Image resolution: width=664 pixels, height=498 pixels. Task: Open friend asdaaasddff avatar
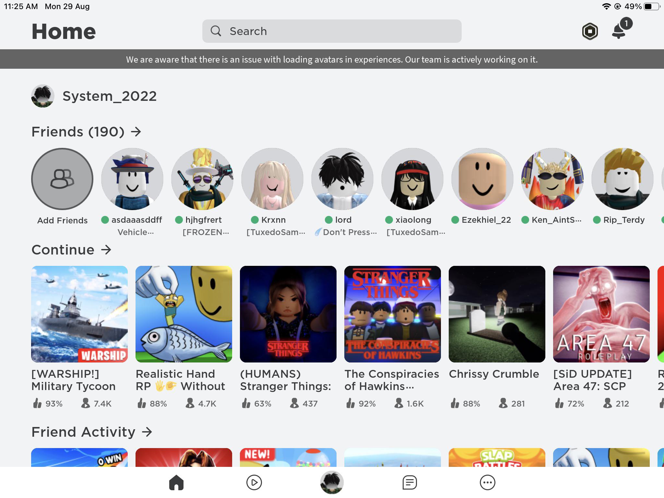coord(132,179)
